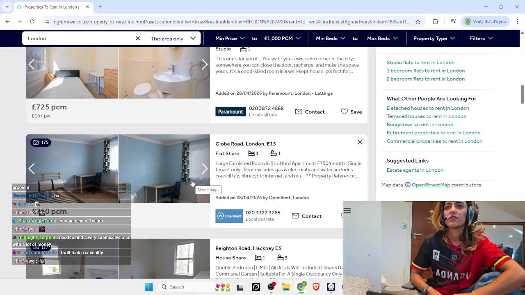Close the Properties To Rent tab
The height and width of the screenshot is (295, 525).
(x=88, y=7)
